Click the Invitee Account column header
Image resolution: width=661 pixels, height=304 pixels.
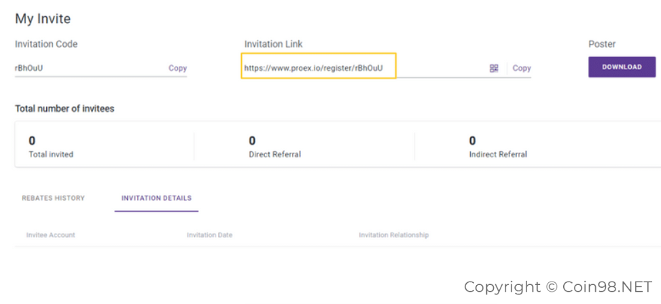[50, 235]
